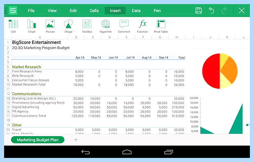Select the Consumer Focus Groups cell

click(x=31, y=80)
